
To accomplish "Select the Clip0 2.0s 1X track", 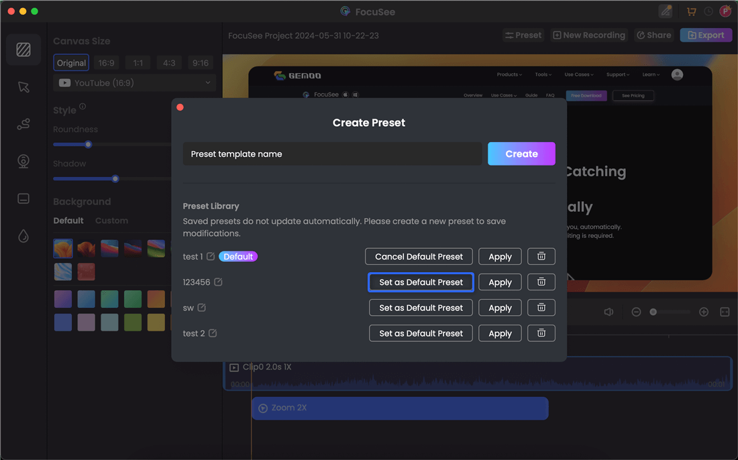I will point(477,374).
